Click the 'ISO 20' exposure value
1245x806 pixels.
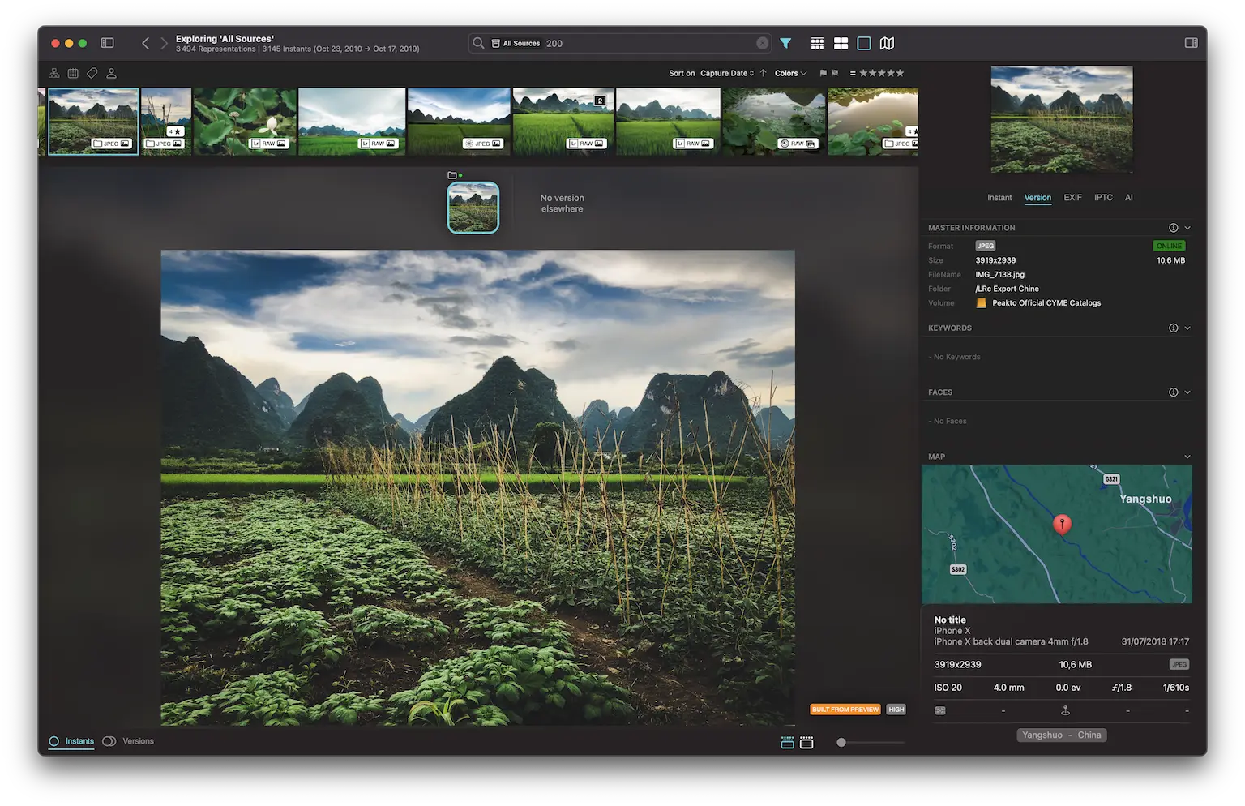[948, 688]
